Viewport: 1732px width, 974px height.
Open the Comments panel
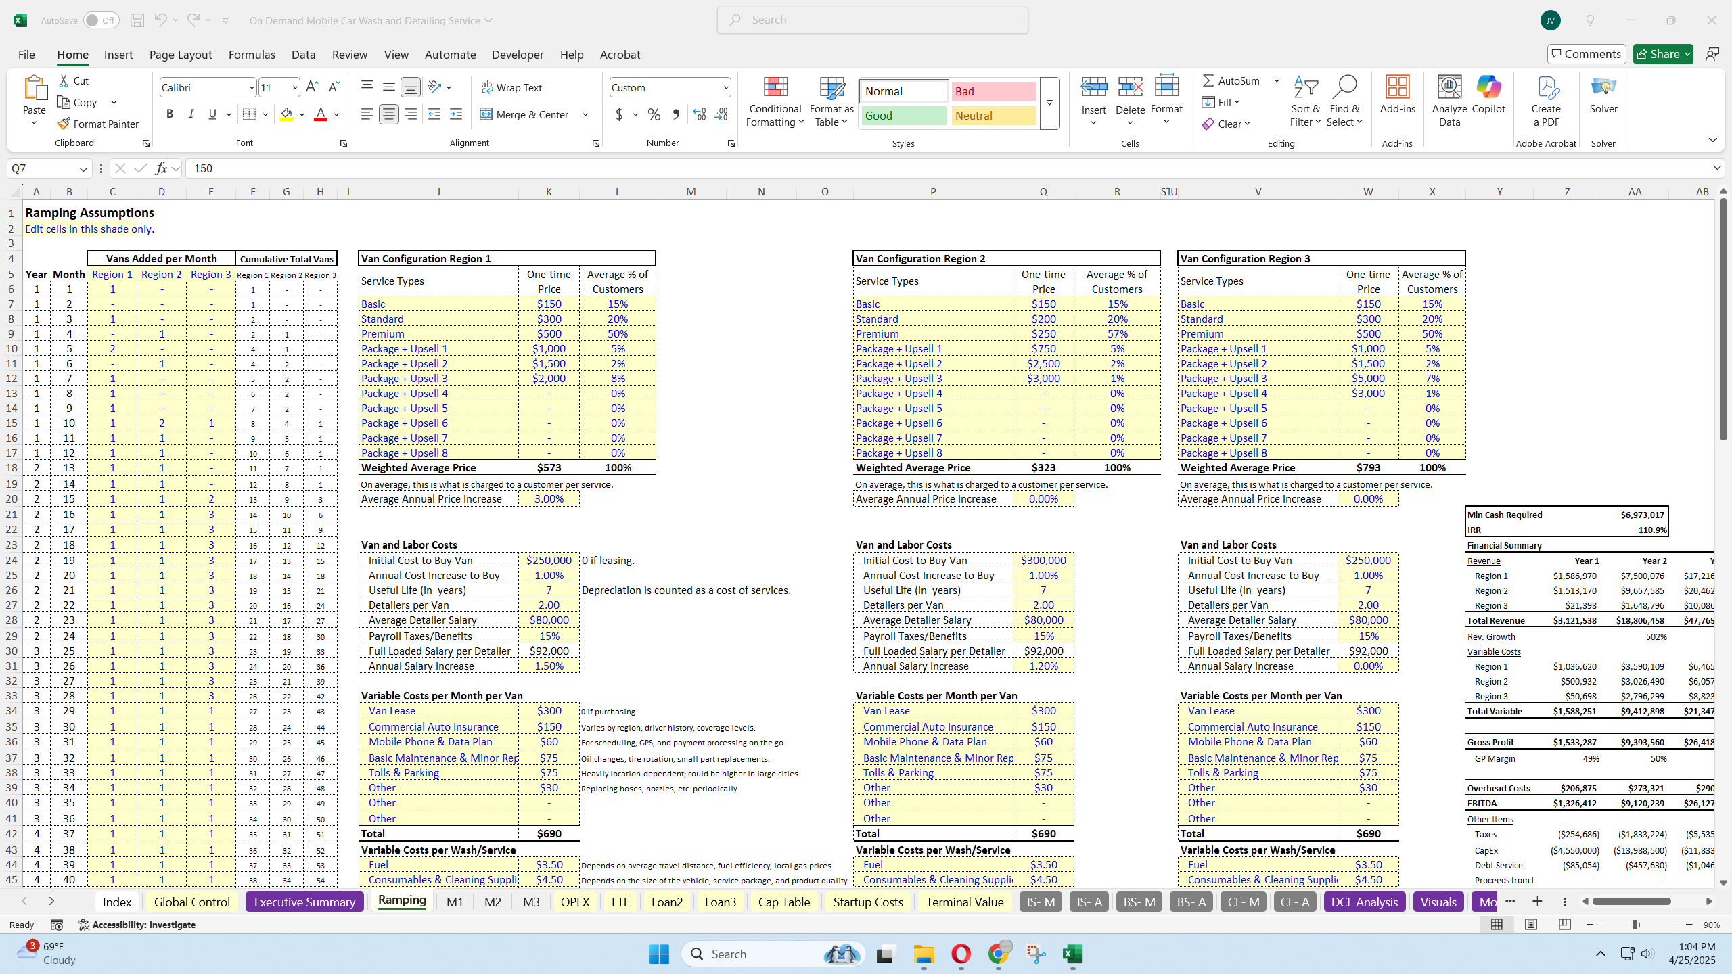point(1587,54)
